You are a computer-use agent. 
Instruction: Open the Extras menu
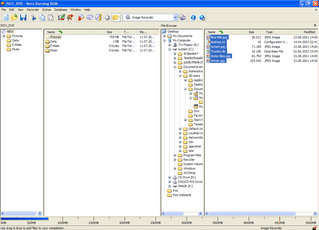point(47,10)
